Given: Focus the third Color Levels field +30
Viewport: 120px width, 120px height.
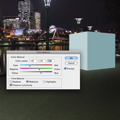Looking at the screenshot, I should tap(51, 61).
